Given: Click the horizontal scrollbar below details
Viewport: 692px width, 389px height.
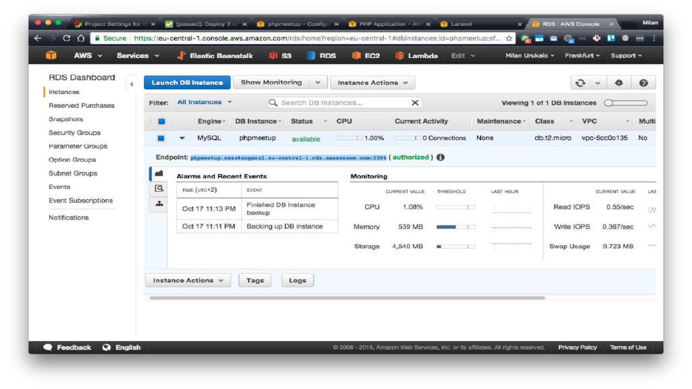Looking at the screenshot, I should (347, 298).
